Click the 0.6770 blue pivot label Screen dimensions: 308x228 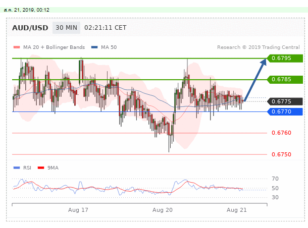pyautogui.click(x=285, y=111)
